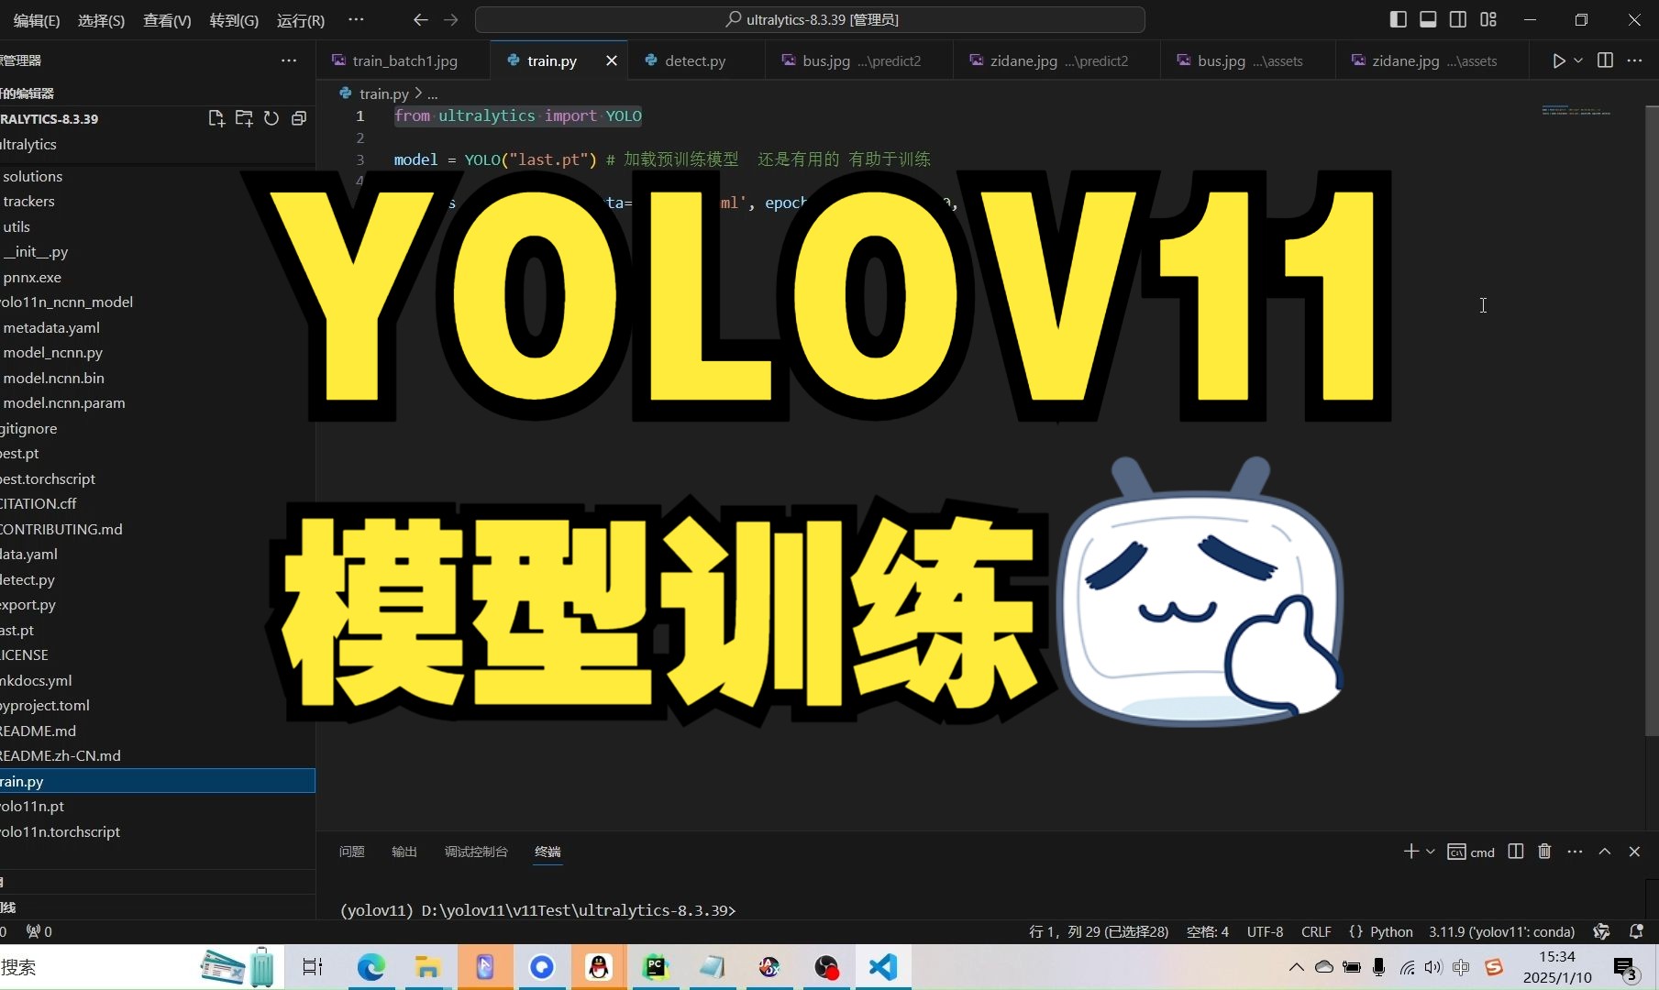Select interpreter 3.11.9 yolov11 conda
Image resolution: width=1659 pixels, height=990 pixels.
coord(1501,931)
